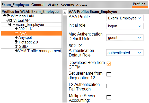The height and width of the screenshot is (103, 149).
Task: Enable L2 Authentication Fall Through checkbox
Action: [x=109, y=86]
